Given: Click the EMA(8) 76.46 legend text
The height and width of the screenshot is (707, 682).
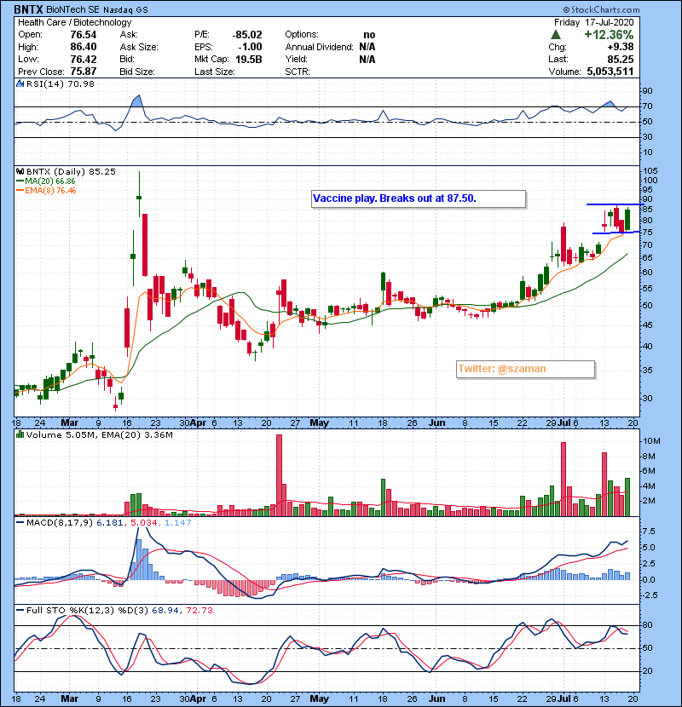Looking at the screenshot, I should coord(50,191).
